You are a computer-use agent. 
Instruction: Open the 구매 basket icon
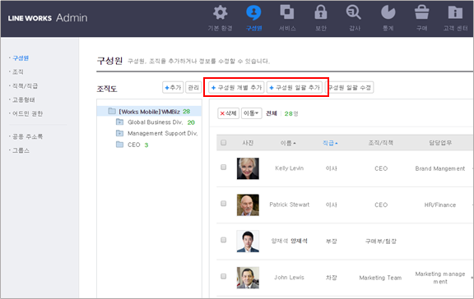coord(421,12)
